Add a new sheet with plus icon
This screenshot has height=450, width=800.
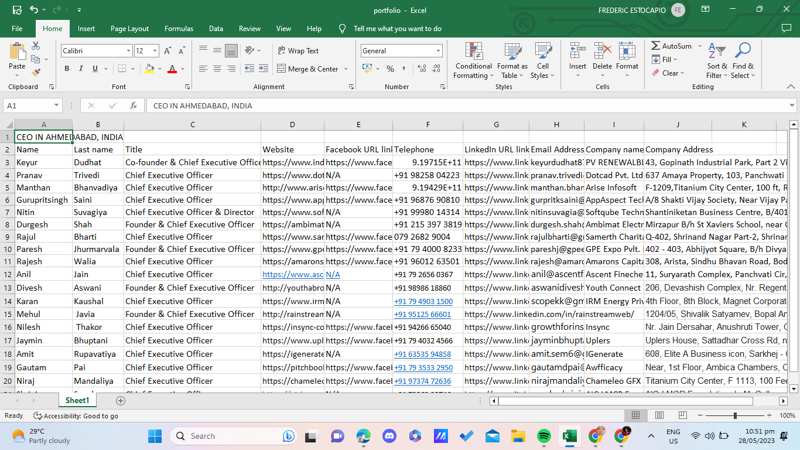121,401
